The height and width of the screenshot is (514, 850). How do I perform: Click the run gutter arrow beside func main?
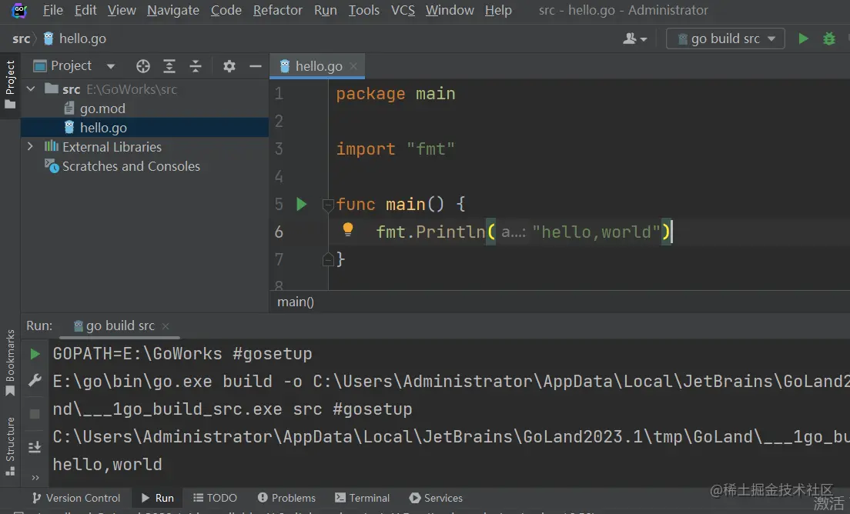301,204
